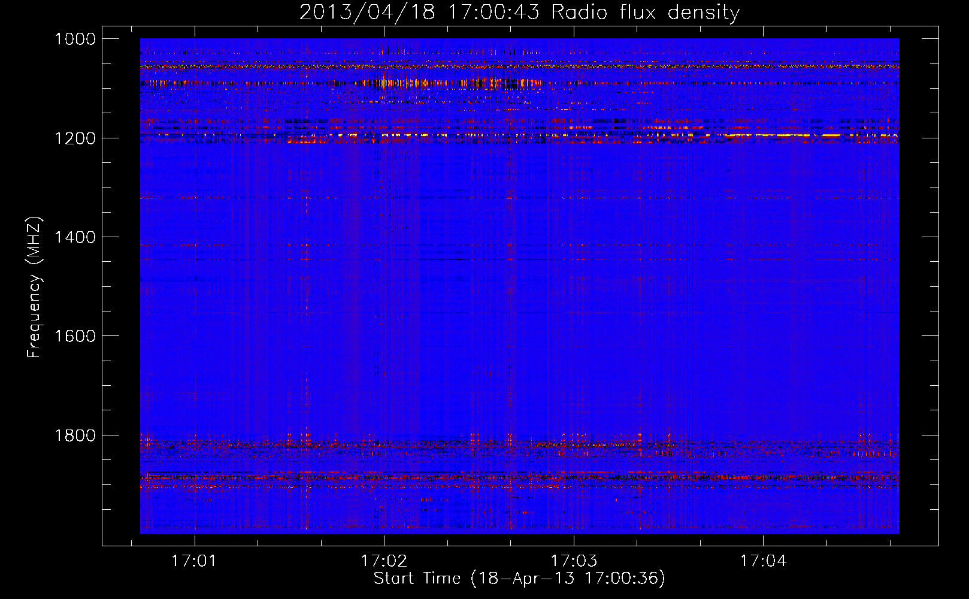The height and width of the screenshot is (599, 969).
Task: Click the 17:04 time axis label
Action: (x=763, y=561)
